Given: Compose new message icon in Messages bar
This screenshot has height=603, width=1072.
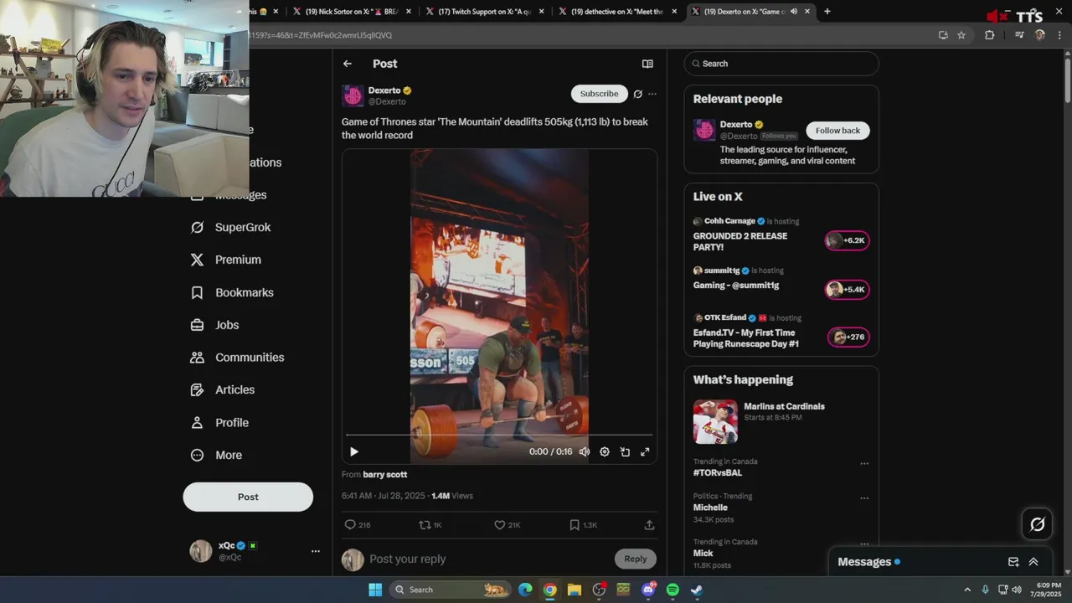Looking at the screenshot, I should (x=1013, y=562).
